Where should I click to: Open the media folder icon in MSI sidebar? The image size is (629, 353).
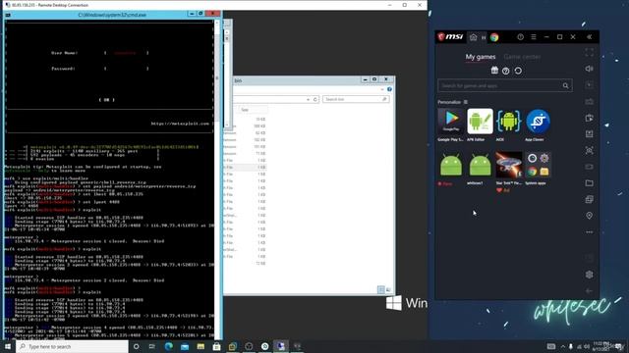point(590,183)
